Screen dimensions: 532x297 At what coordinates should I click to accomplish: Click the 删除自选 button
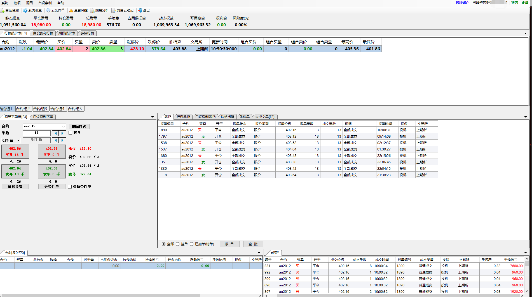(x=79, y=126)
